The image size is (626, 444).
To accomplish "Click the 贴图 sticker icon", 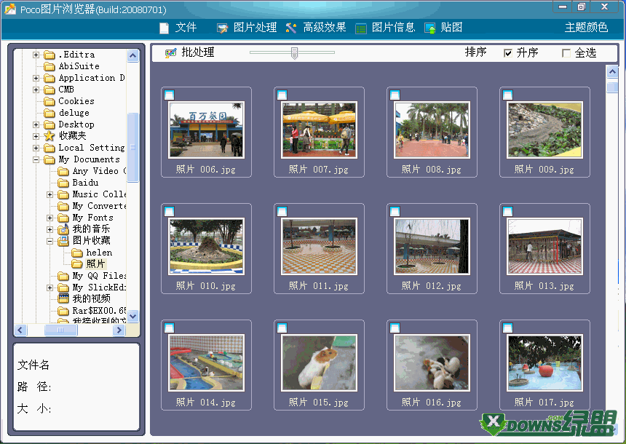I will point(430,28).
